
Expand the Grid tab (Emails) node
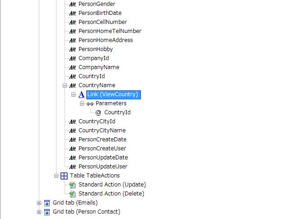coord(39,203)
